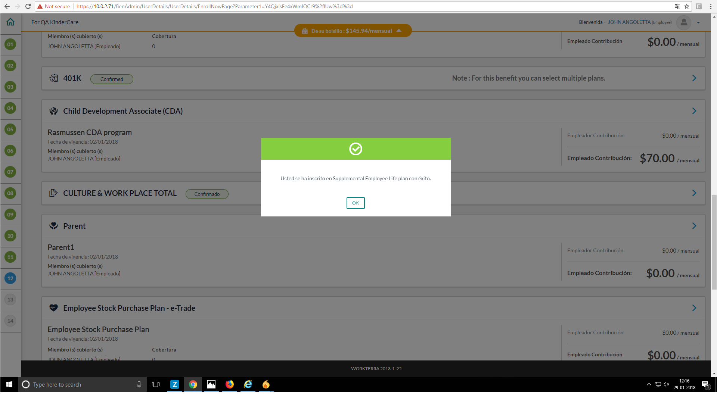The image size is (717, 403).
Task: Click the Employee Stock Purchase Plan heart icon
Action: pyautogui.click(x=54, y=308)
